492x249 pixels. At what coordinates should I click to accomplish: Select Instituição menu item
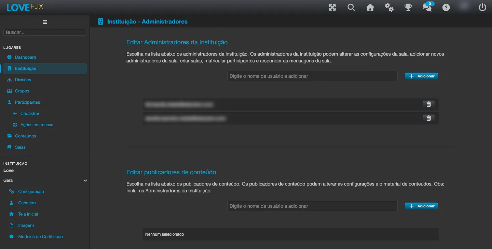coord(45,69)
